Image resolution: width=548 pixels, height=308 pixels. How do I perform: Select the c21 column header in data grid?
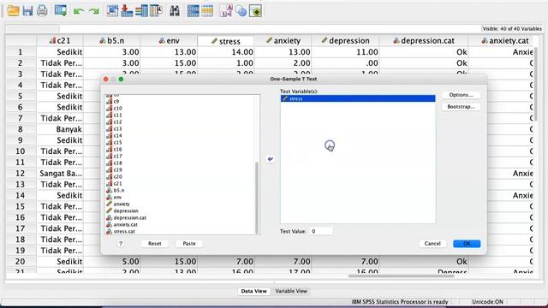60,41
